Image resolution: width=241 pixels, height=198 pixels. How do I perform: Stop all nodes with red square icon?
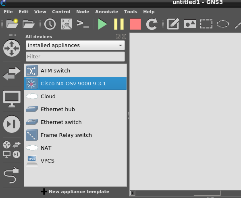coord(135,24)
